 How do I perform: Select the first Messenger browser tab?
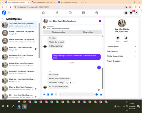click(17, 2)
